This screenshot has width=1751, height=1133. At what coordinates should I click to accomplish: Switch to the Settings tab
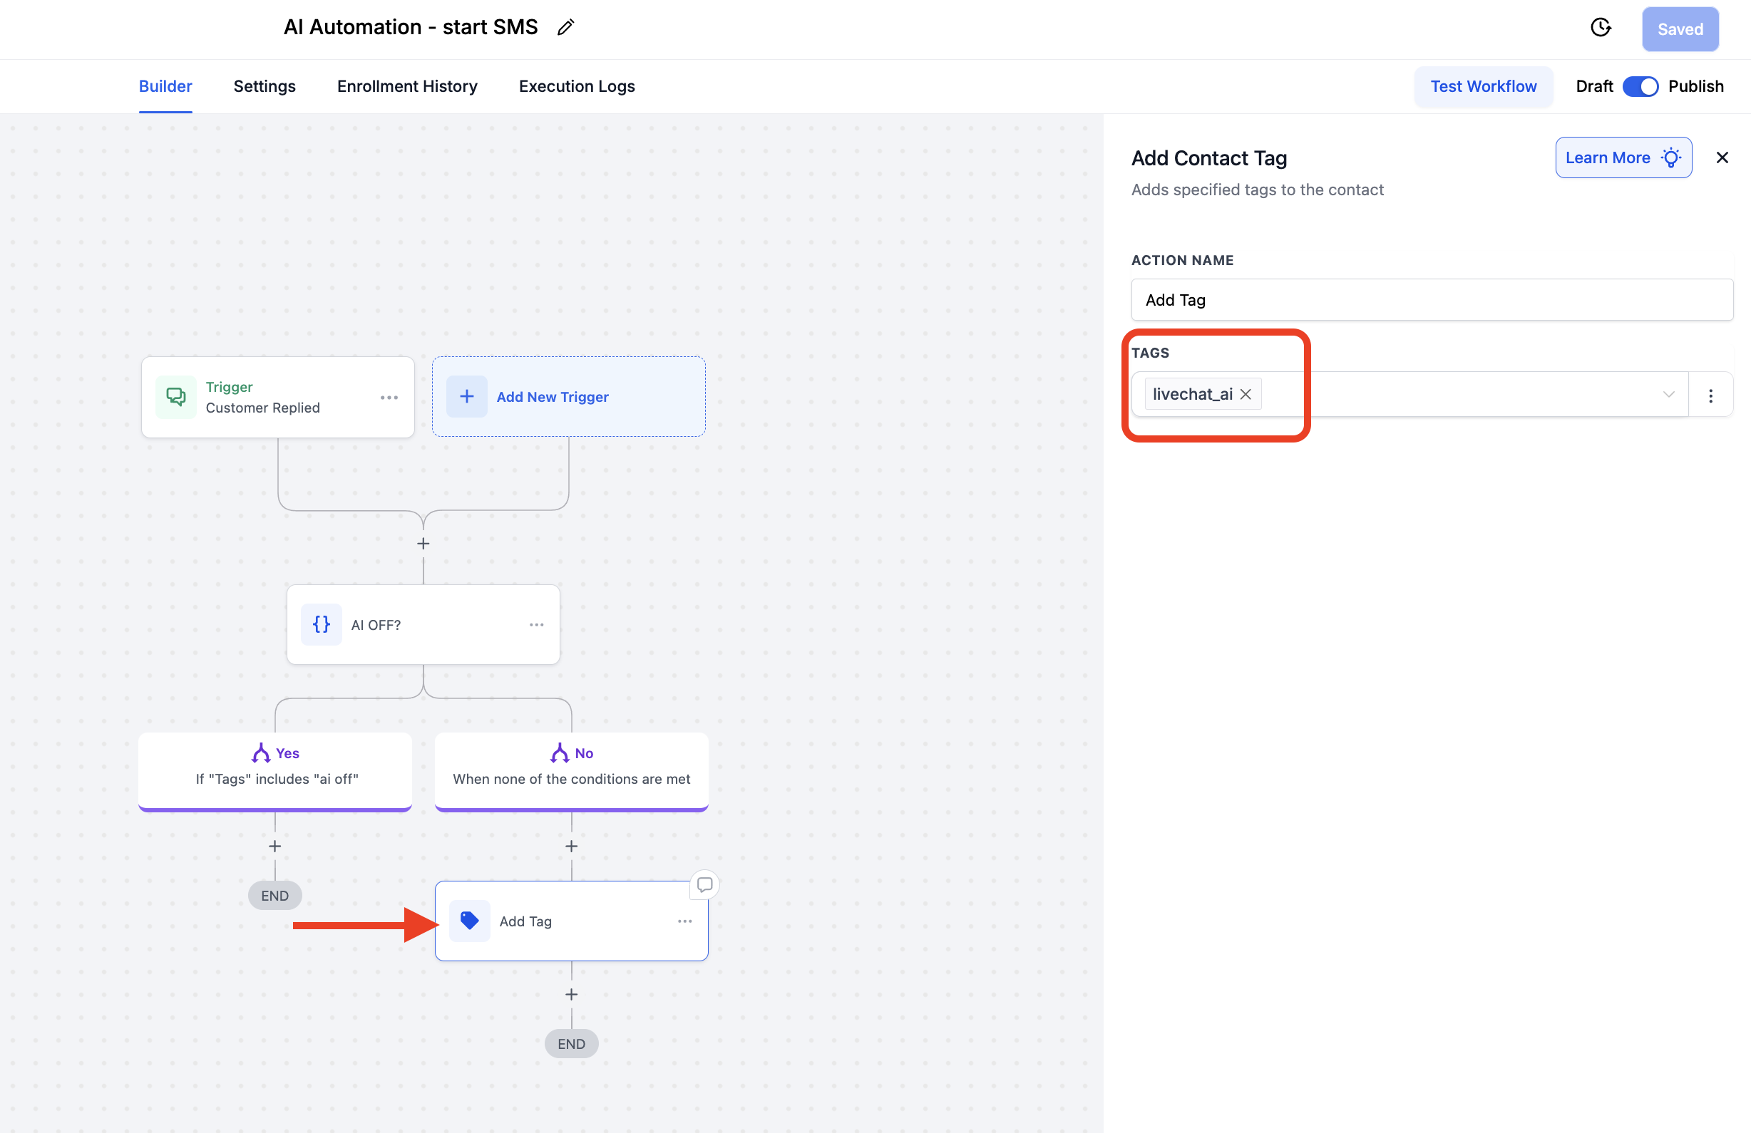264,87
